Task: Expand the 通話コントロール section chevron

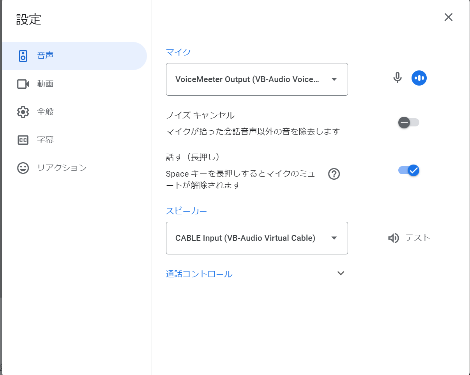Action: pos(341,273)
